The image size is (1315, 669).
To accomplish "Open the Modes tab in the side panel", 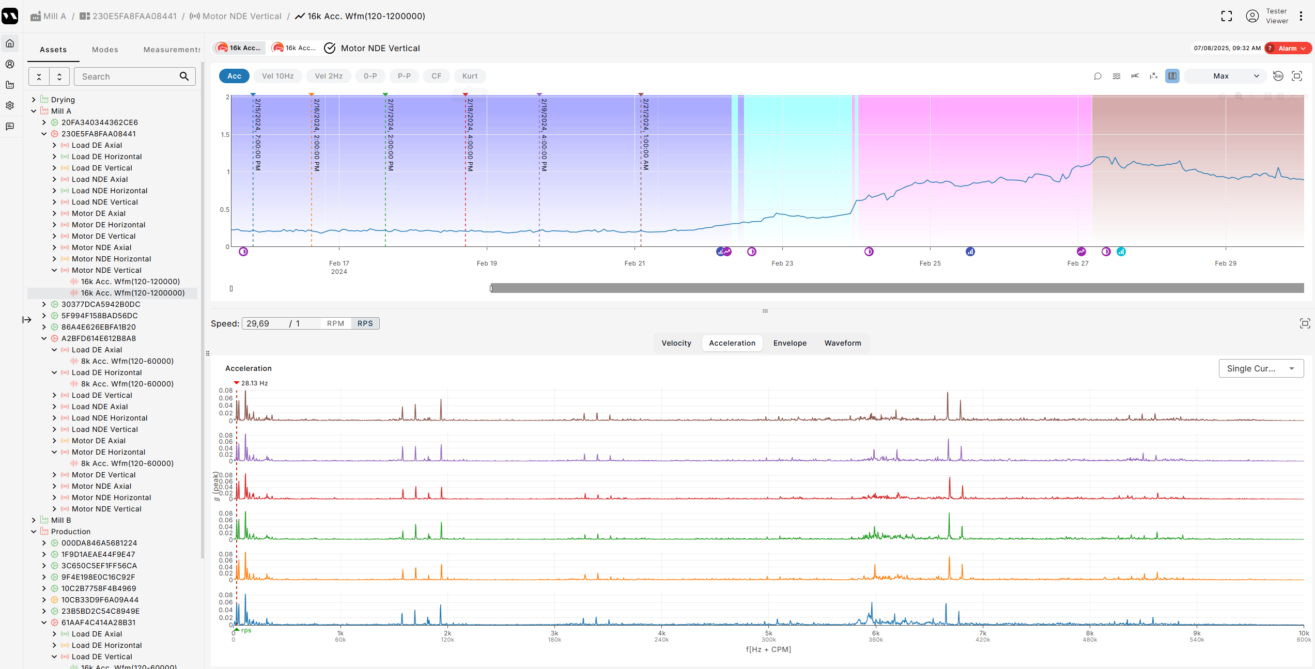I will (x=105, y=50).
